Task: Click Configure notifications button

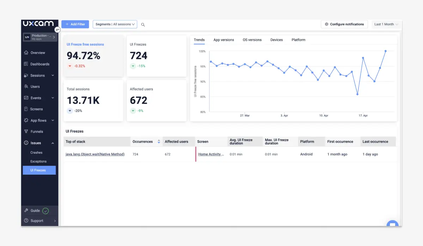Action: (x=344, y=24)
